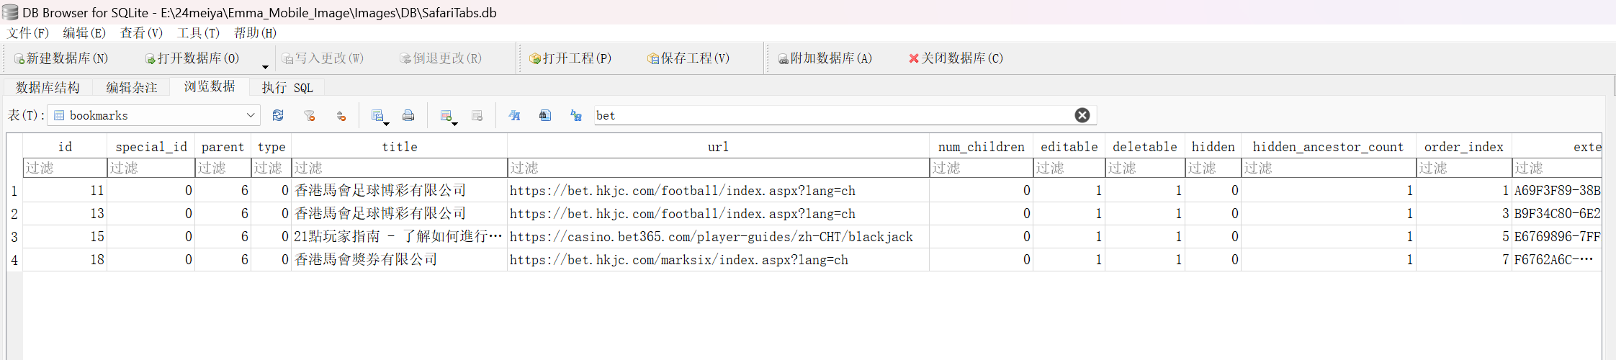Click 保存工程(V) toolbar button
This screenshot has width=1616, height=360.
[688, 58]
